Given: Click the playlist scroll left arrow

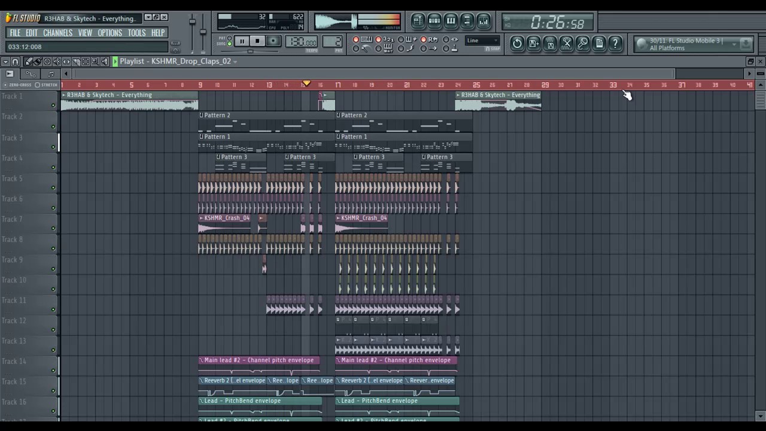Looking at the screenshot, I should tap(67, 74).
